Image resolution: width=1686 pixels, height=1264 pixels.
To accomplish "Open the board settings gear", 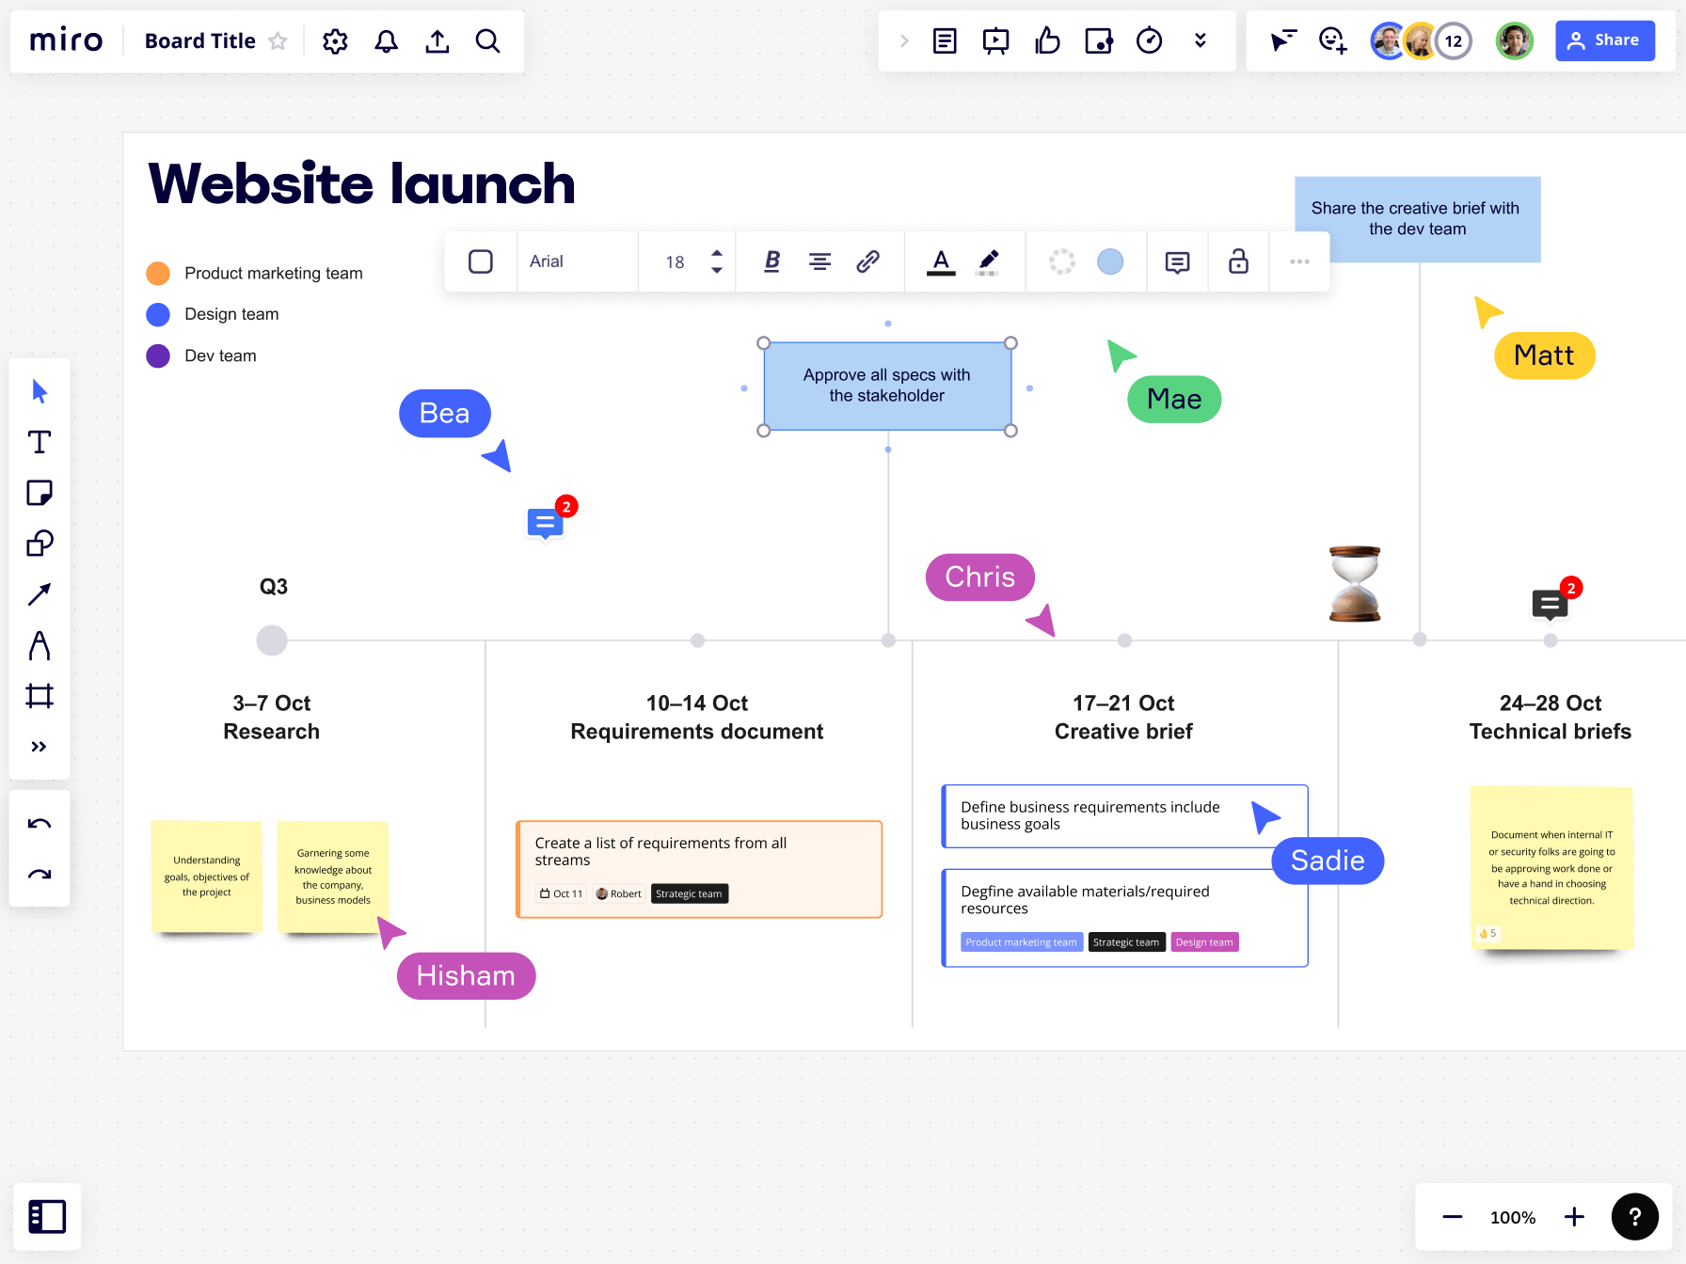I will coord(334,40).
